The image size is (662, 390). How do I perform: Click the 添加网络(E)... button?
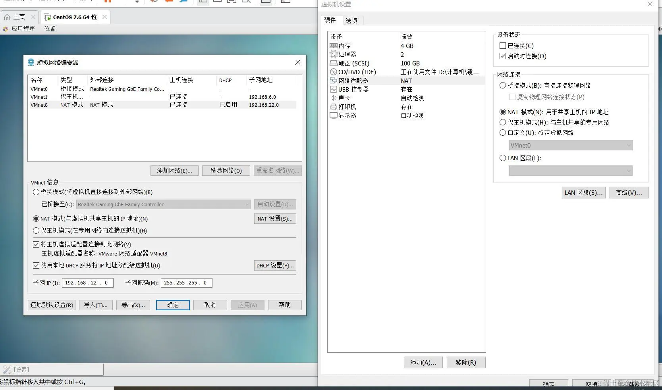(x=174, y=171)
